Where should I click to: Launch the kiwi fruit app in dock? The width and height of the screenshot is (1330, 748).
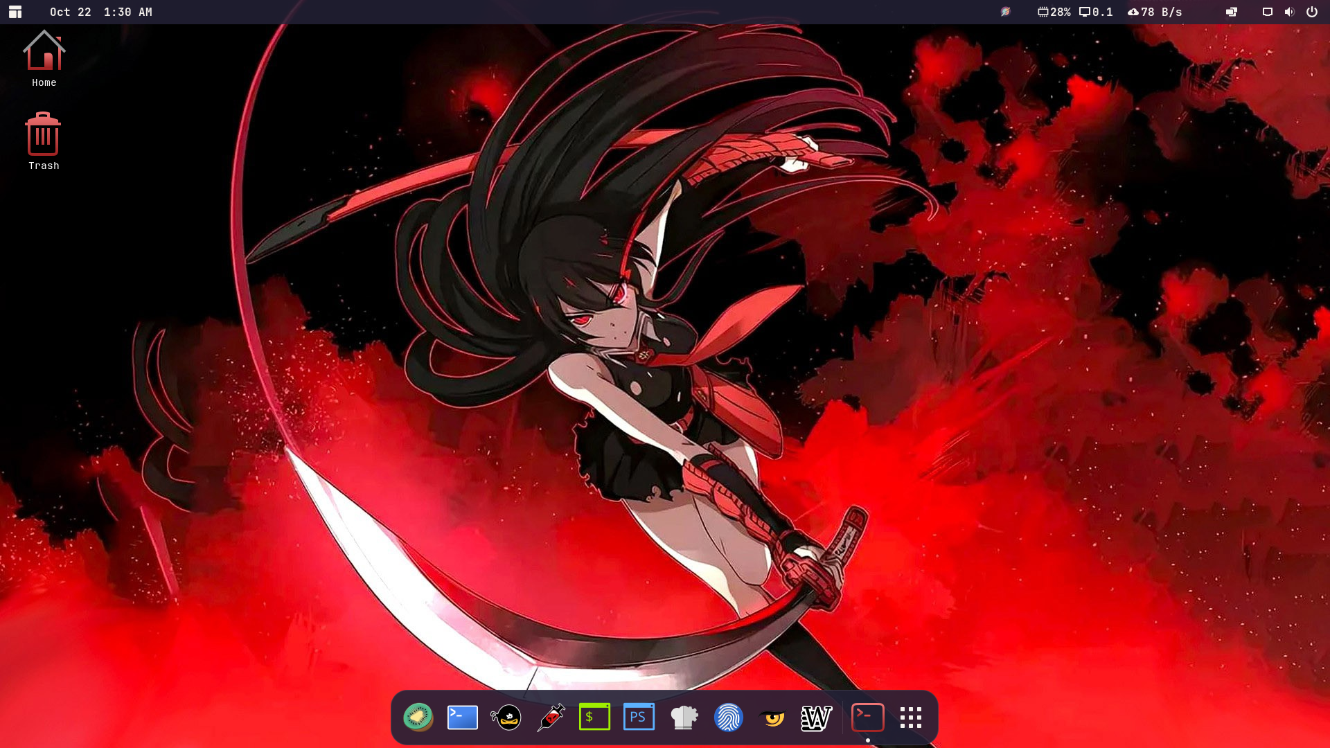[x=418, y=717]
